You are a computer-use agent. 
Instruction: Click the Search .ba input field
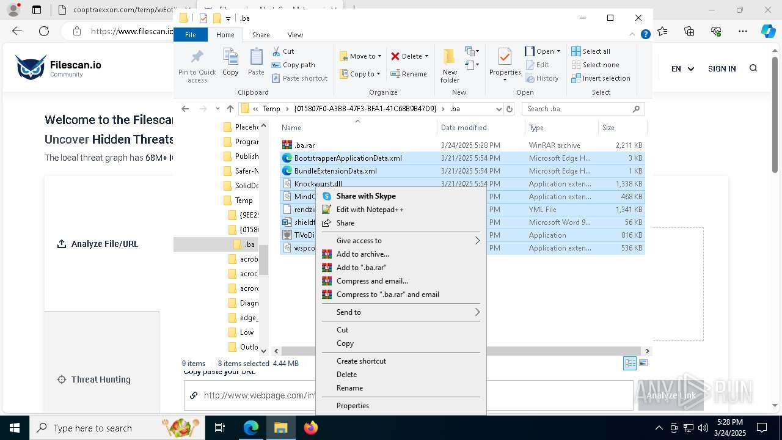click(583, 109)
